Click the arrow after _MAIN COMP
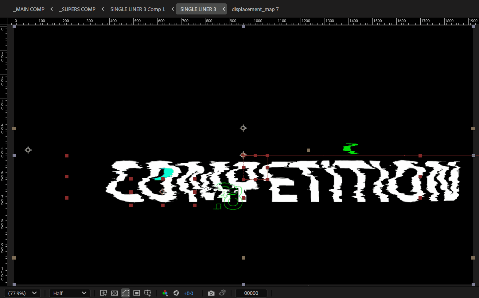This screenshot has width=479, height=298. [52, 9]
